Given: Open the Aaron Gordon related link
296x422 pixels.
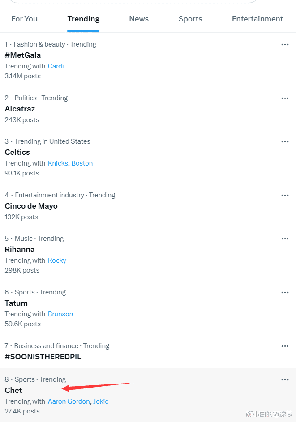Looking at the screenshot, I should 69,401.
